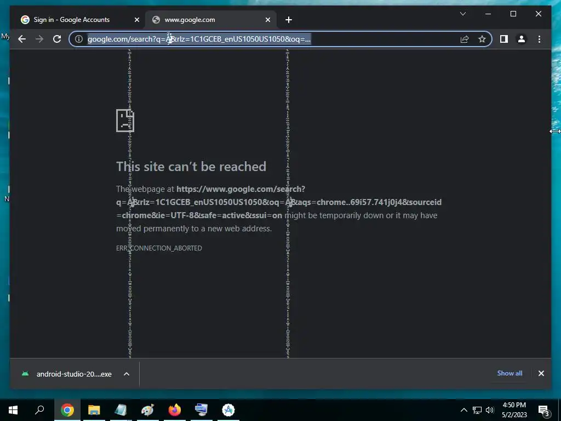The height and width of the screenshot is (421, 561).
Task: Launch Firefox from taskbar
Action: pyautogui.click(x=174, y=410)
